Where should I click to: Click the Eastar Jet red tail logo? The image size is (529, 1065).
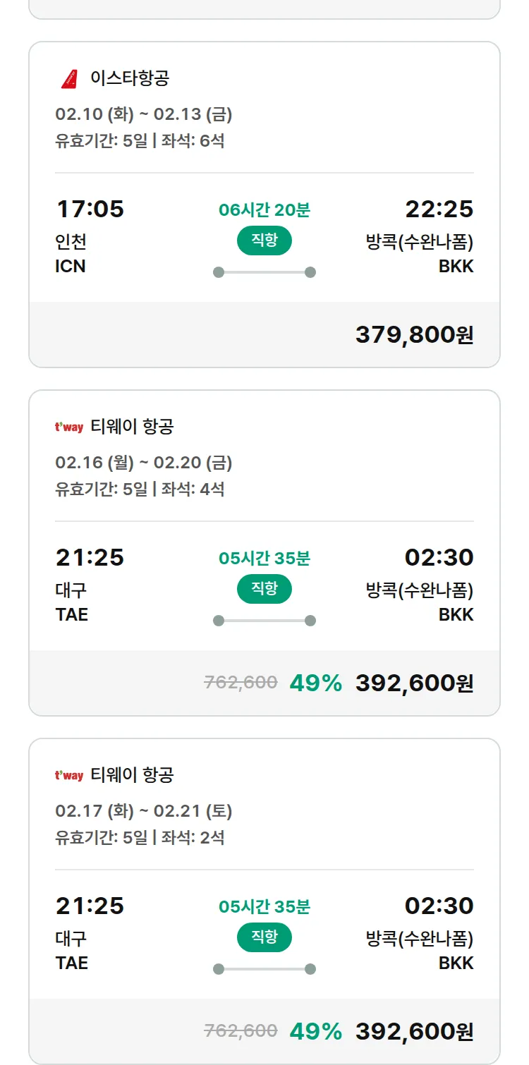(x=69, y=78)
